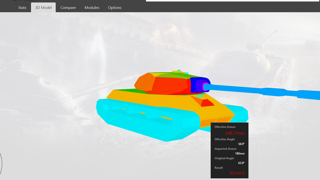Click the 58.9° effective angle value
This screenshot has width=320, height=180.
point(241,144)
